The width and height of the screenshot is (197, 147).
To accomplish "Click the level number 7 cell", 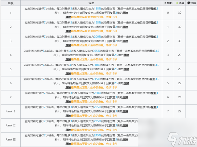I will coord(11,97).
